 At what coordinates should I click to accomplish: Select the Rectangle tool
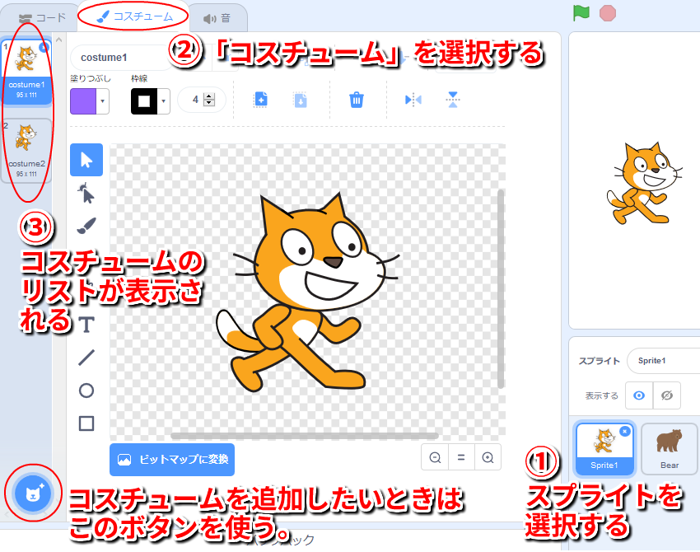pyautogui.click(x=86, y=423)
